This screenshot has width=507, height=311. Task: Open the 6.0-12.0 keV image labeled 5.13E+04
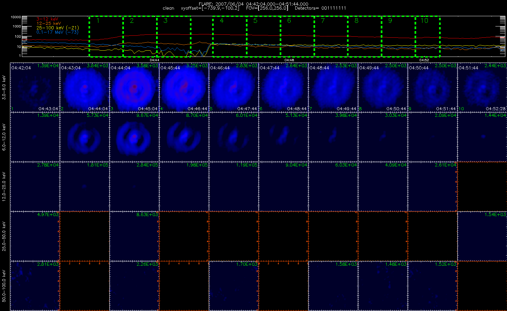tap(283, 137)
